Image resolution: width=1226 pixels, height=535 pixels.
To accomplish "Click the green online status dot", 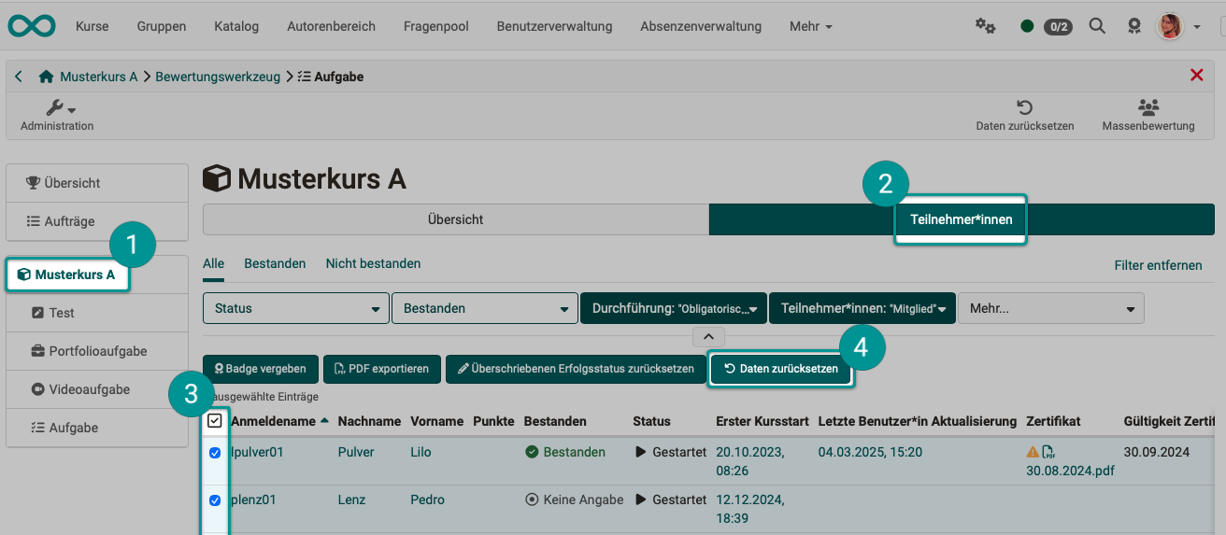I will 1027,26.
